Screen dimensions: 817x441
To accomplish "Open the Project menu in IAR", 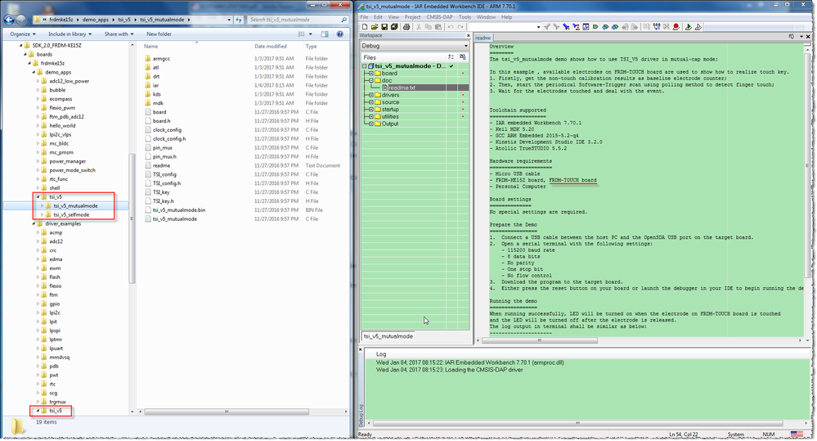I will pyautogui.click(x=412, y=16).
